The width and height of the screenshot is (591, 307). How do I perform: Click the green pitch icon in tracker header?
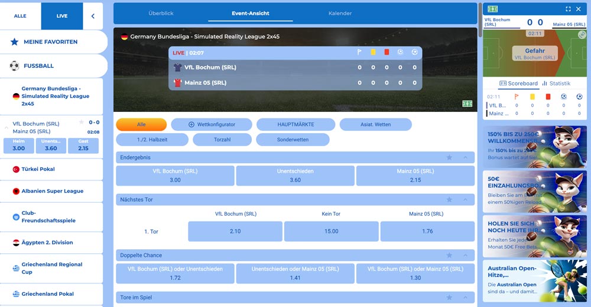[x=493, y=9]
